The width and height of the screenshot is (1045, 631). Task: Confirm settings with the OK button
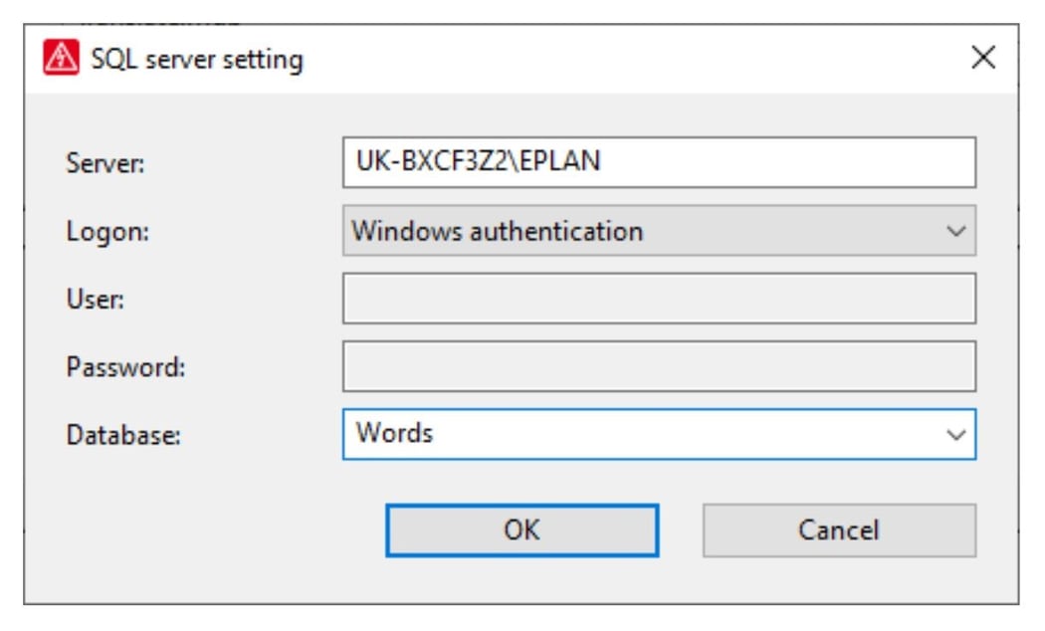pyautogui.click(x=522, y=530)
